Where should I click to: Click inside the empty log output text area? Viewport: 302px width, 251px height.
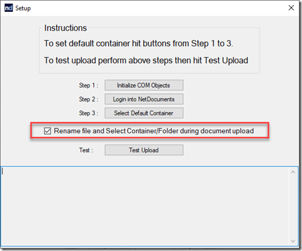pos(146,205)
